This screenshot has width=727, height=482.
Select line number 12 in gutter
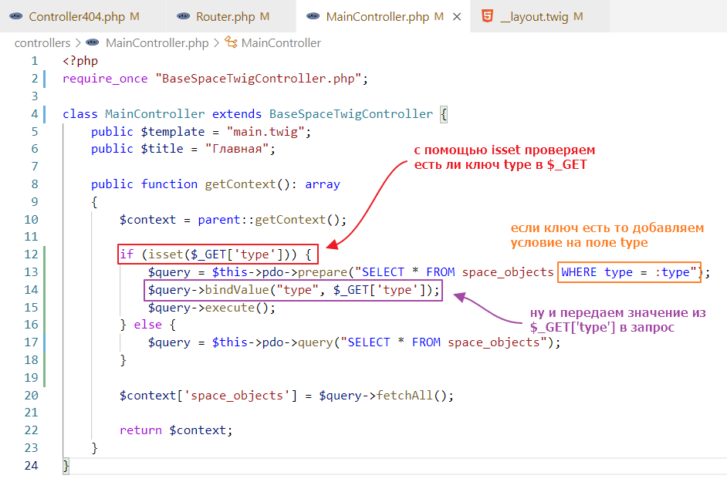click(31, 254)
